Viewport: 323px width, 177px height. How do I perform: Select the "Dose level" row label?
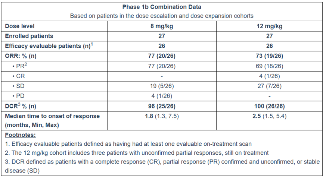click(19, 26)
